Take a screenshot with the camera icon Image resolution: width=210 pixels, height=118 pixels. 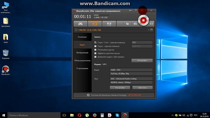click(135, 24)
